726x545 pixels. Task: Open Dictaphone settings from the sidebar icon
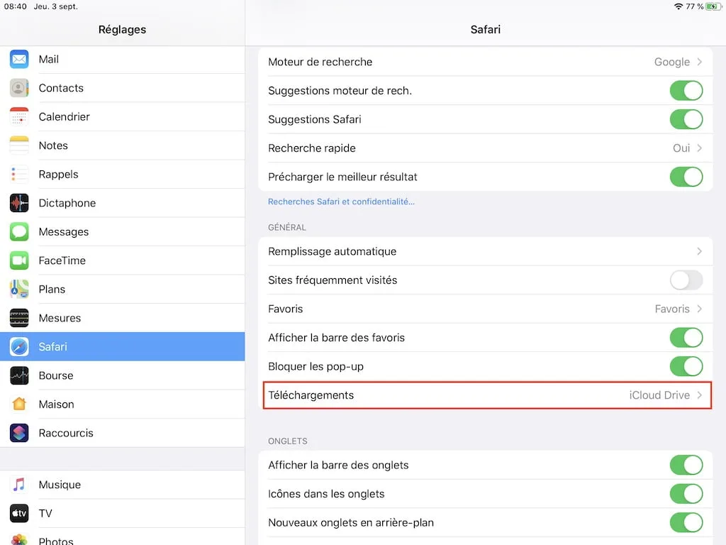click(x=18, y=203)
